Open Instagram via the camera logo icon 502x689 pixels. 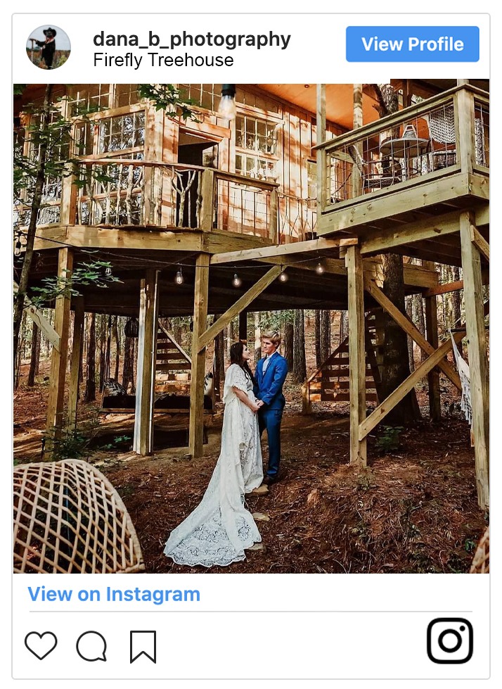pos(450,640)
